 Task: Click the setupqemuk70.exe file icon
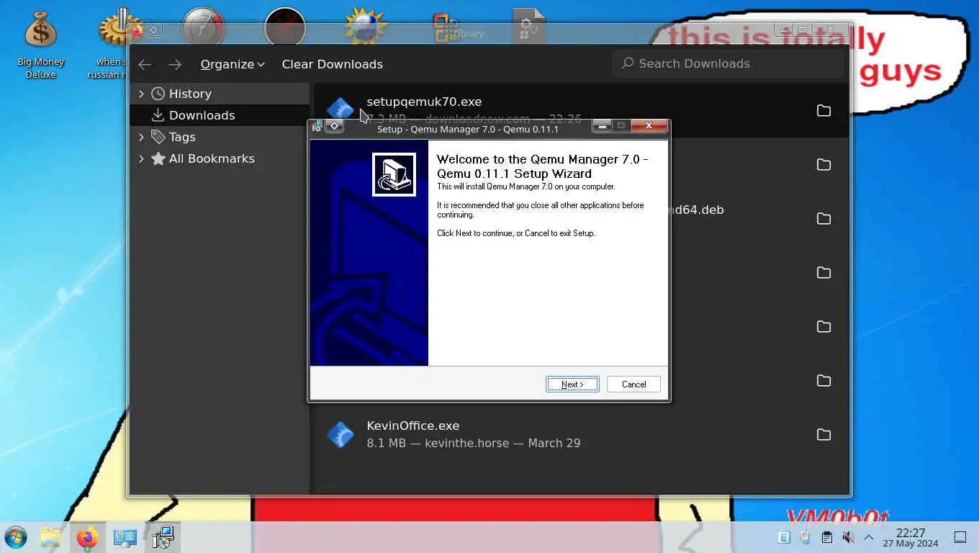(340, 109)
